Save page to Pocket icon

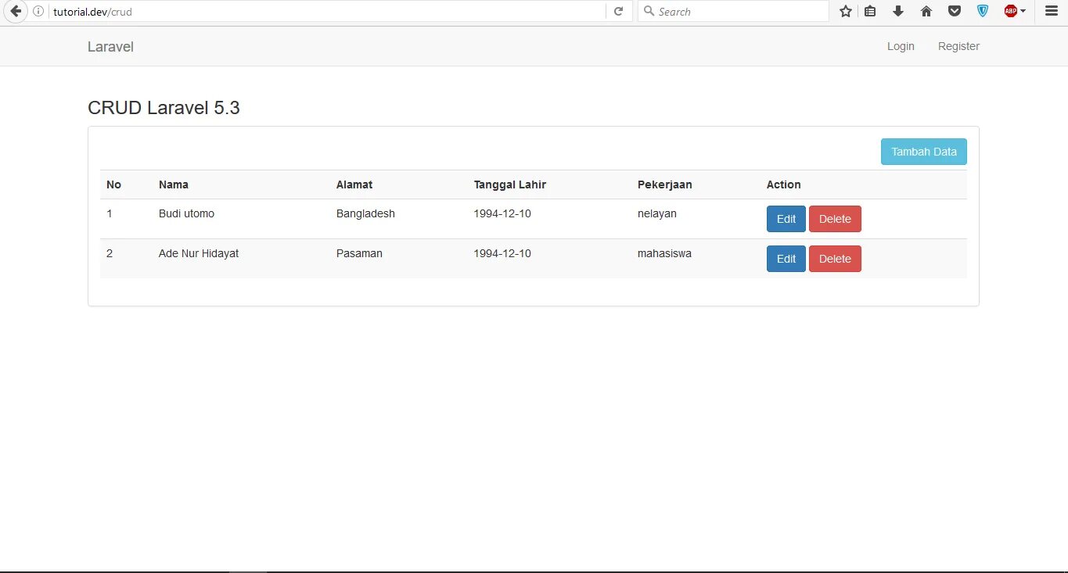coord(955,11)
